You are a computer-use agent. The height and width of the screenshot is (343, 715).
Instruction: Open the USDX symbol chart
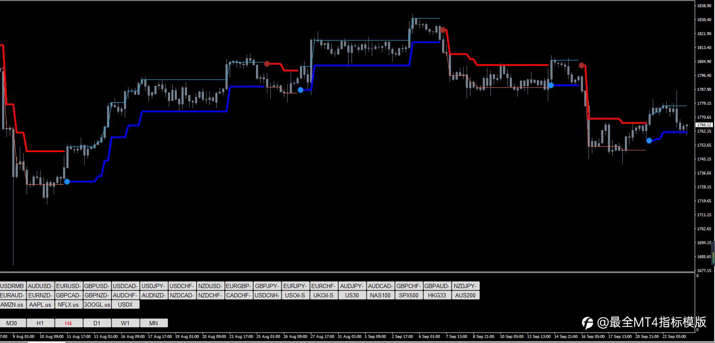[x=125, y=305]
